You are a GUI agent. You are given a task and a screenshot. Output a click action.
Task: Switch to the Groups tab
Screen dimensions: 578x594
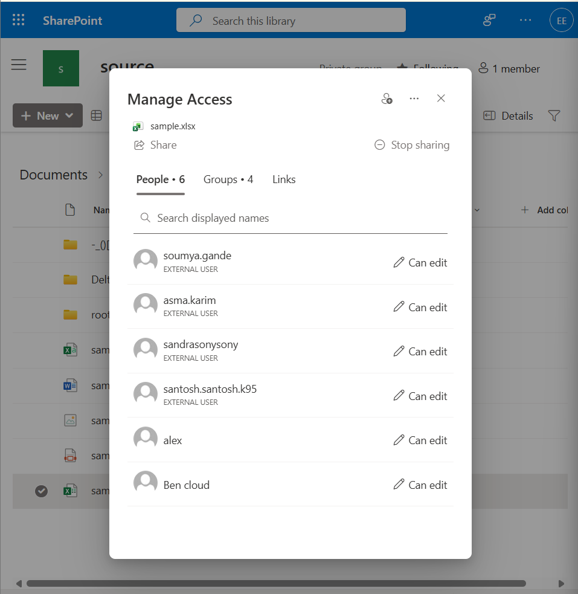[x=228, y=179]
